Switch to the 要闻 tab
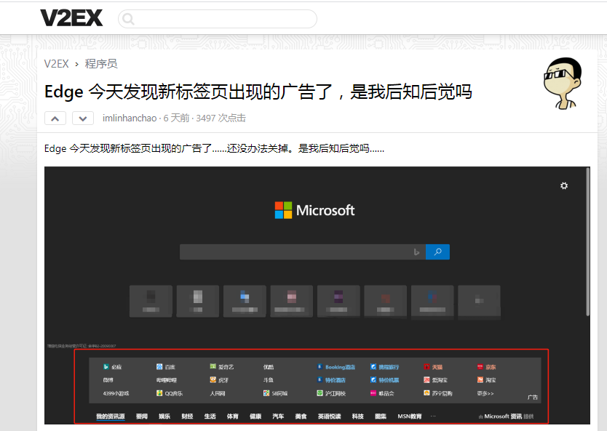Viewport: 607px width, 431px height. pos(142,416)
